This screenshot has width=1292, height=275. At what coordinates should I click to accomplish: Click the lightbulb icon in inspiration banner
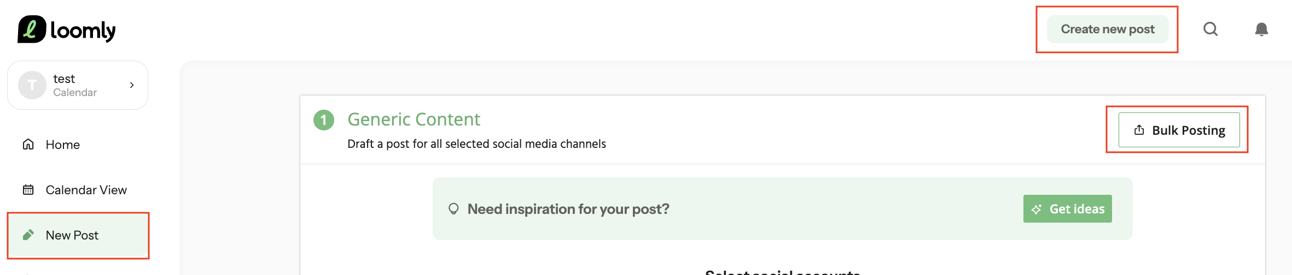453,208
